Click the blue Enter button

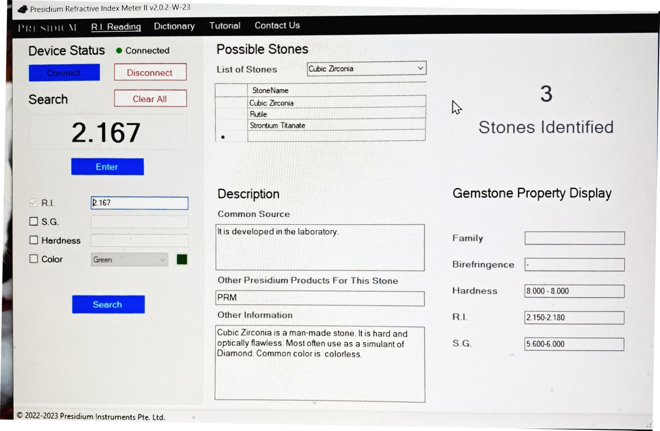point(107,167)
